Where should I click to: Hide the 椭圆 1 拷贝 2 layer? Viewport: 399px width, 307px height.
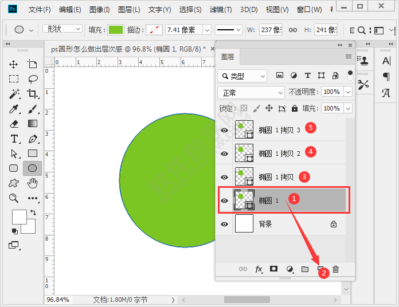pos(225,153)
